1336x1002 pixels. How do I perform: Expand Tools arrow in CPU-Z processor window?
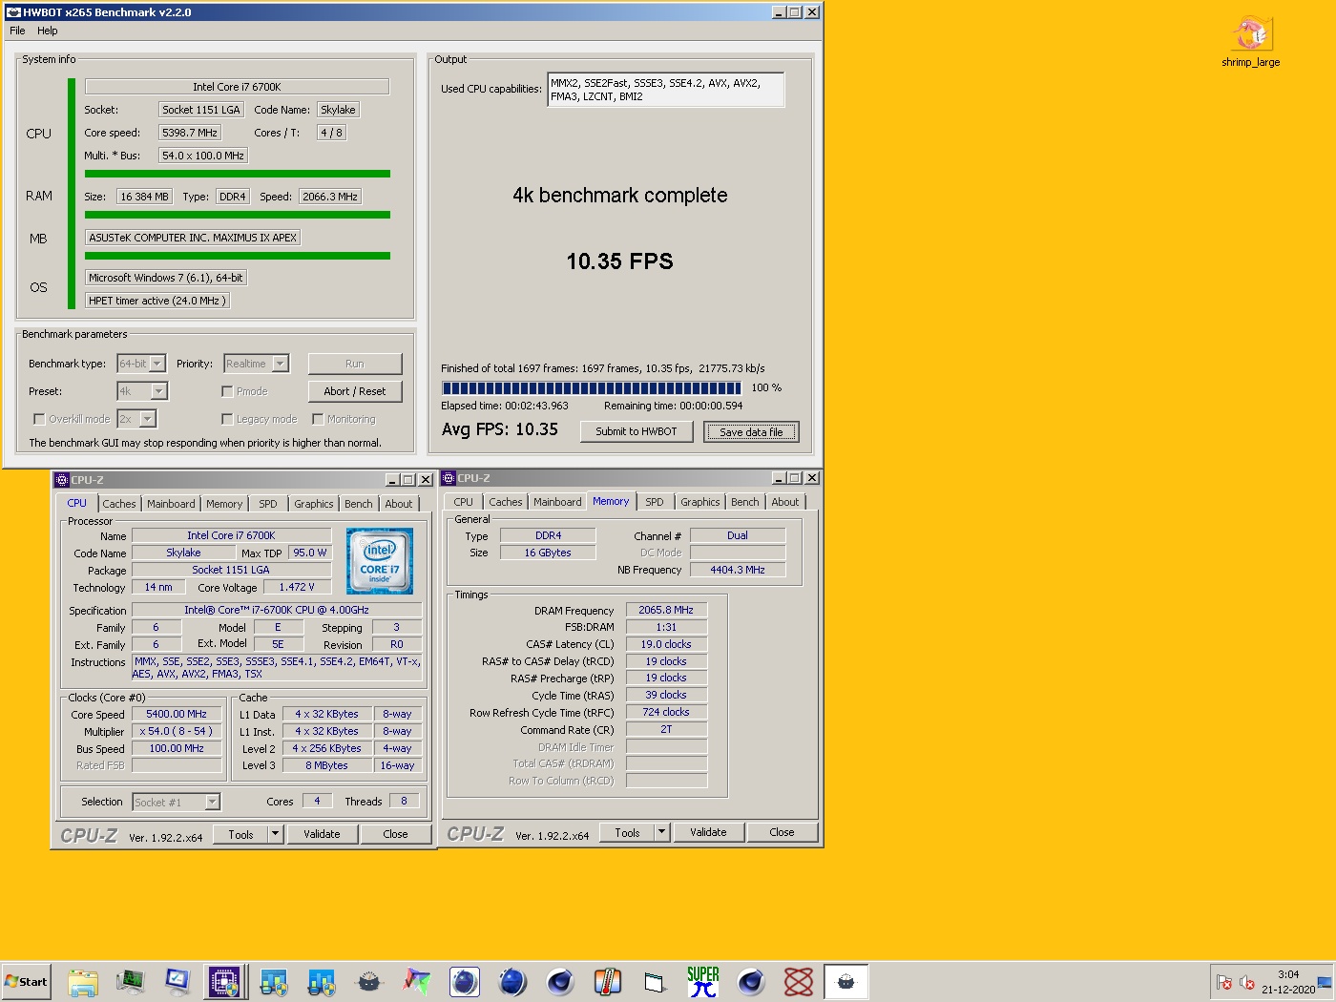(x=275, y=834)
